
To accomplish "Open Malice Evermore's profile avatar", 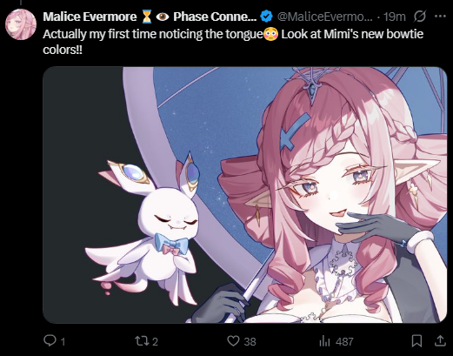I will coord(21,24).
